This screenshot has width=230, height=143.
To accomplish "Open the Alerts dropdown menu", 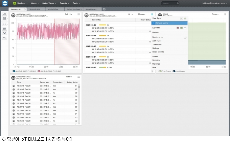I will [35, 3].
